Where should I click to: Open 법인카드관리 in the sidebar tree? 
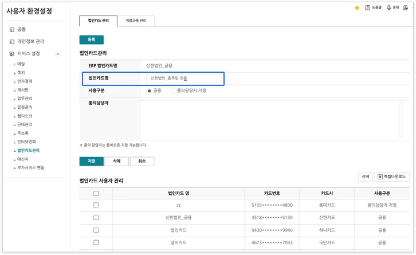tap(28, 150)
